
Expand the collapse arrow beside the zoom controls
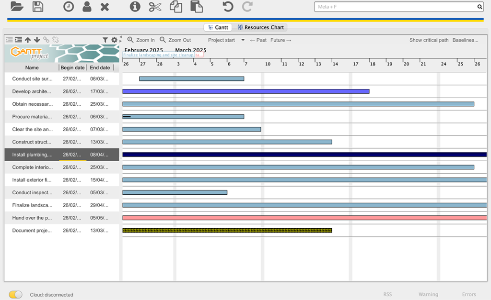coord(121,40)
